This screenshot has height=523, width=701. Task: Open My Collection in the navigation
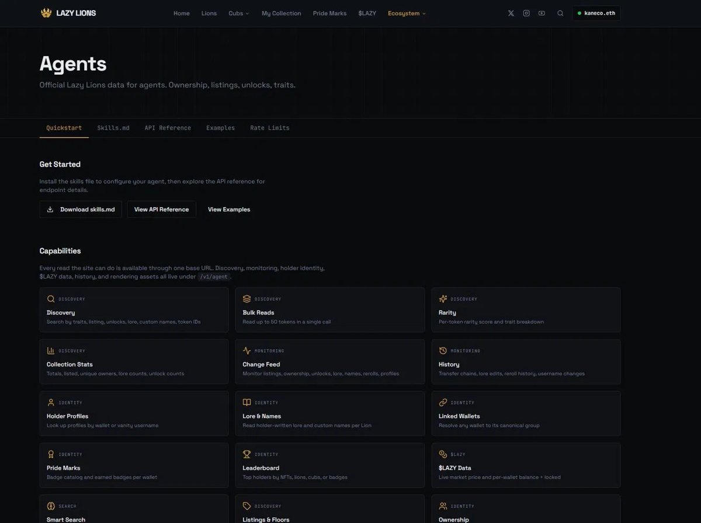pyautogui.click(x=282, y=13)
